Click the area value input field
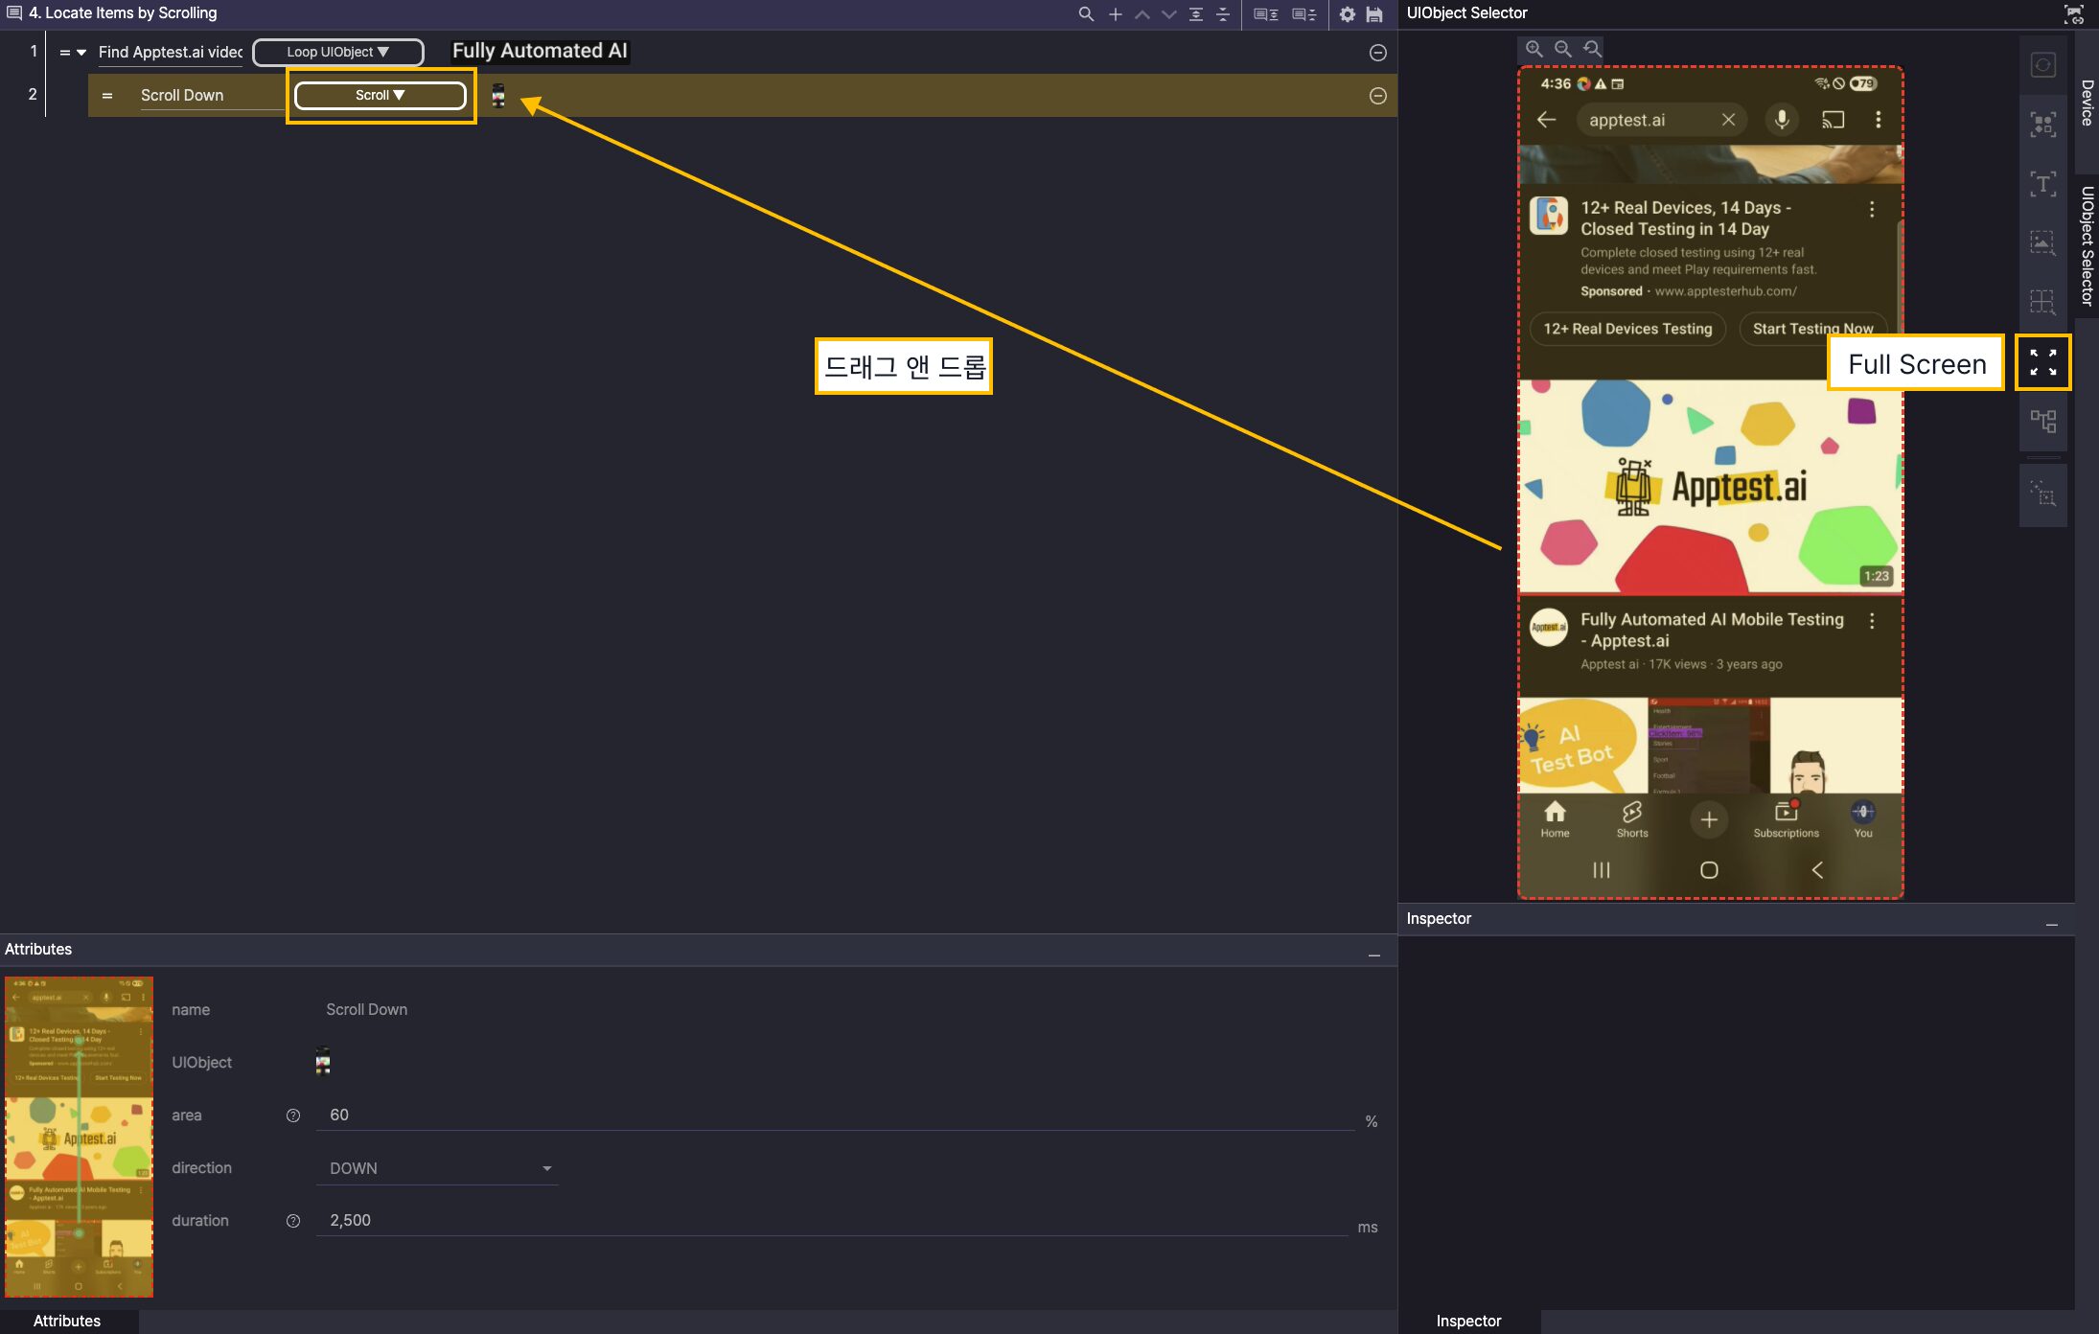This screenshot has width=2099, height=1334. tap(834, 1115)
